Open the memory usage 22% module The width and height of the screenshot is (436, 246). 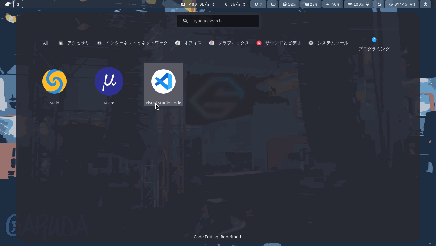coord(311,4)
